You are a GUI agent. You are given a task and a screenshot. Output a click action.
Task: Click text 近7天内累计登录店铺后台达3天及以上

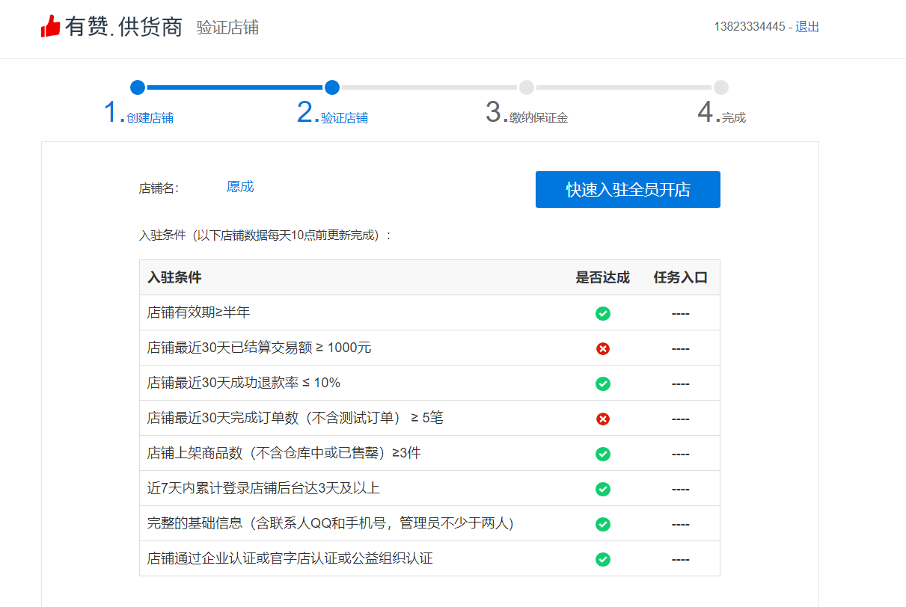[264, 488]
